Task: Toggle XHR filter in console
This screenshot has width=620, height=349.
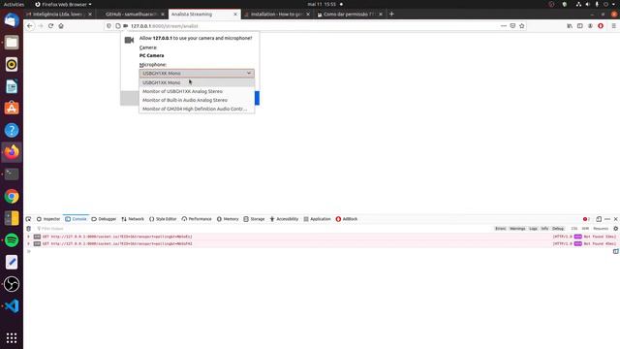Action: 585,229
